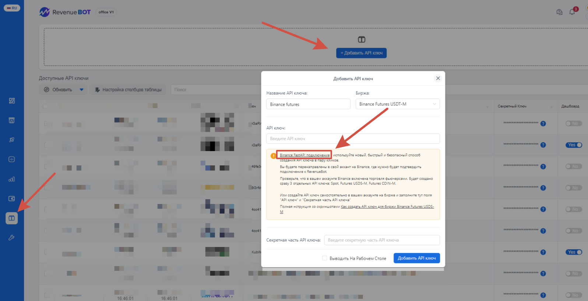588x301 pixels.
Task: Open the marketplace store icon in sidebar
Action: tap(12, 120)
